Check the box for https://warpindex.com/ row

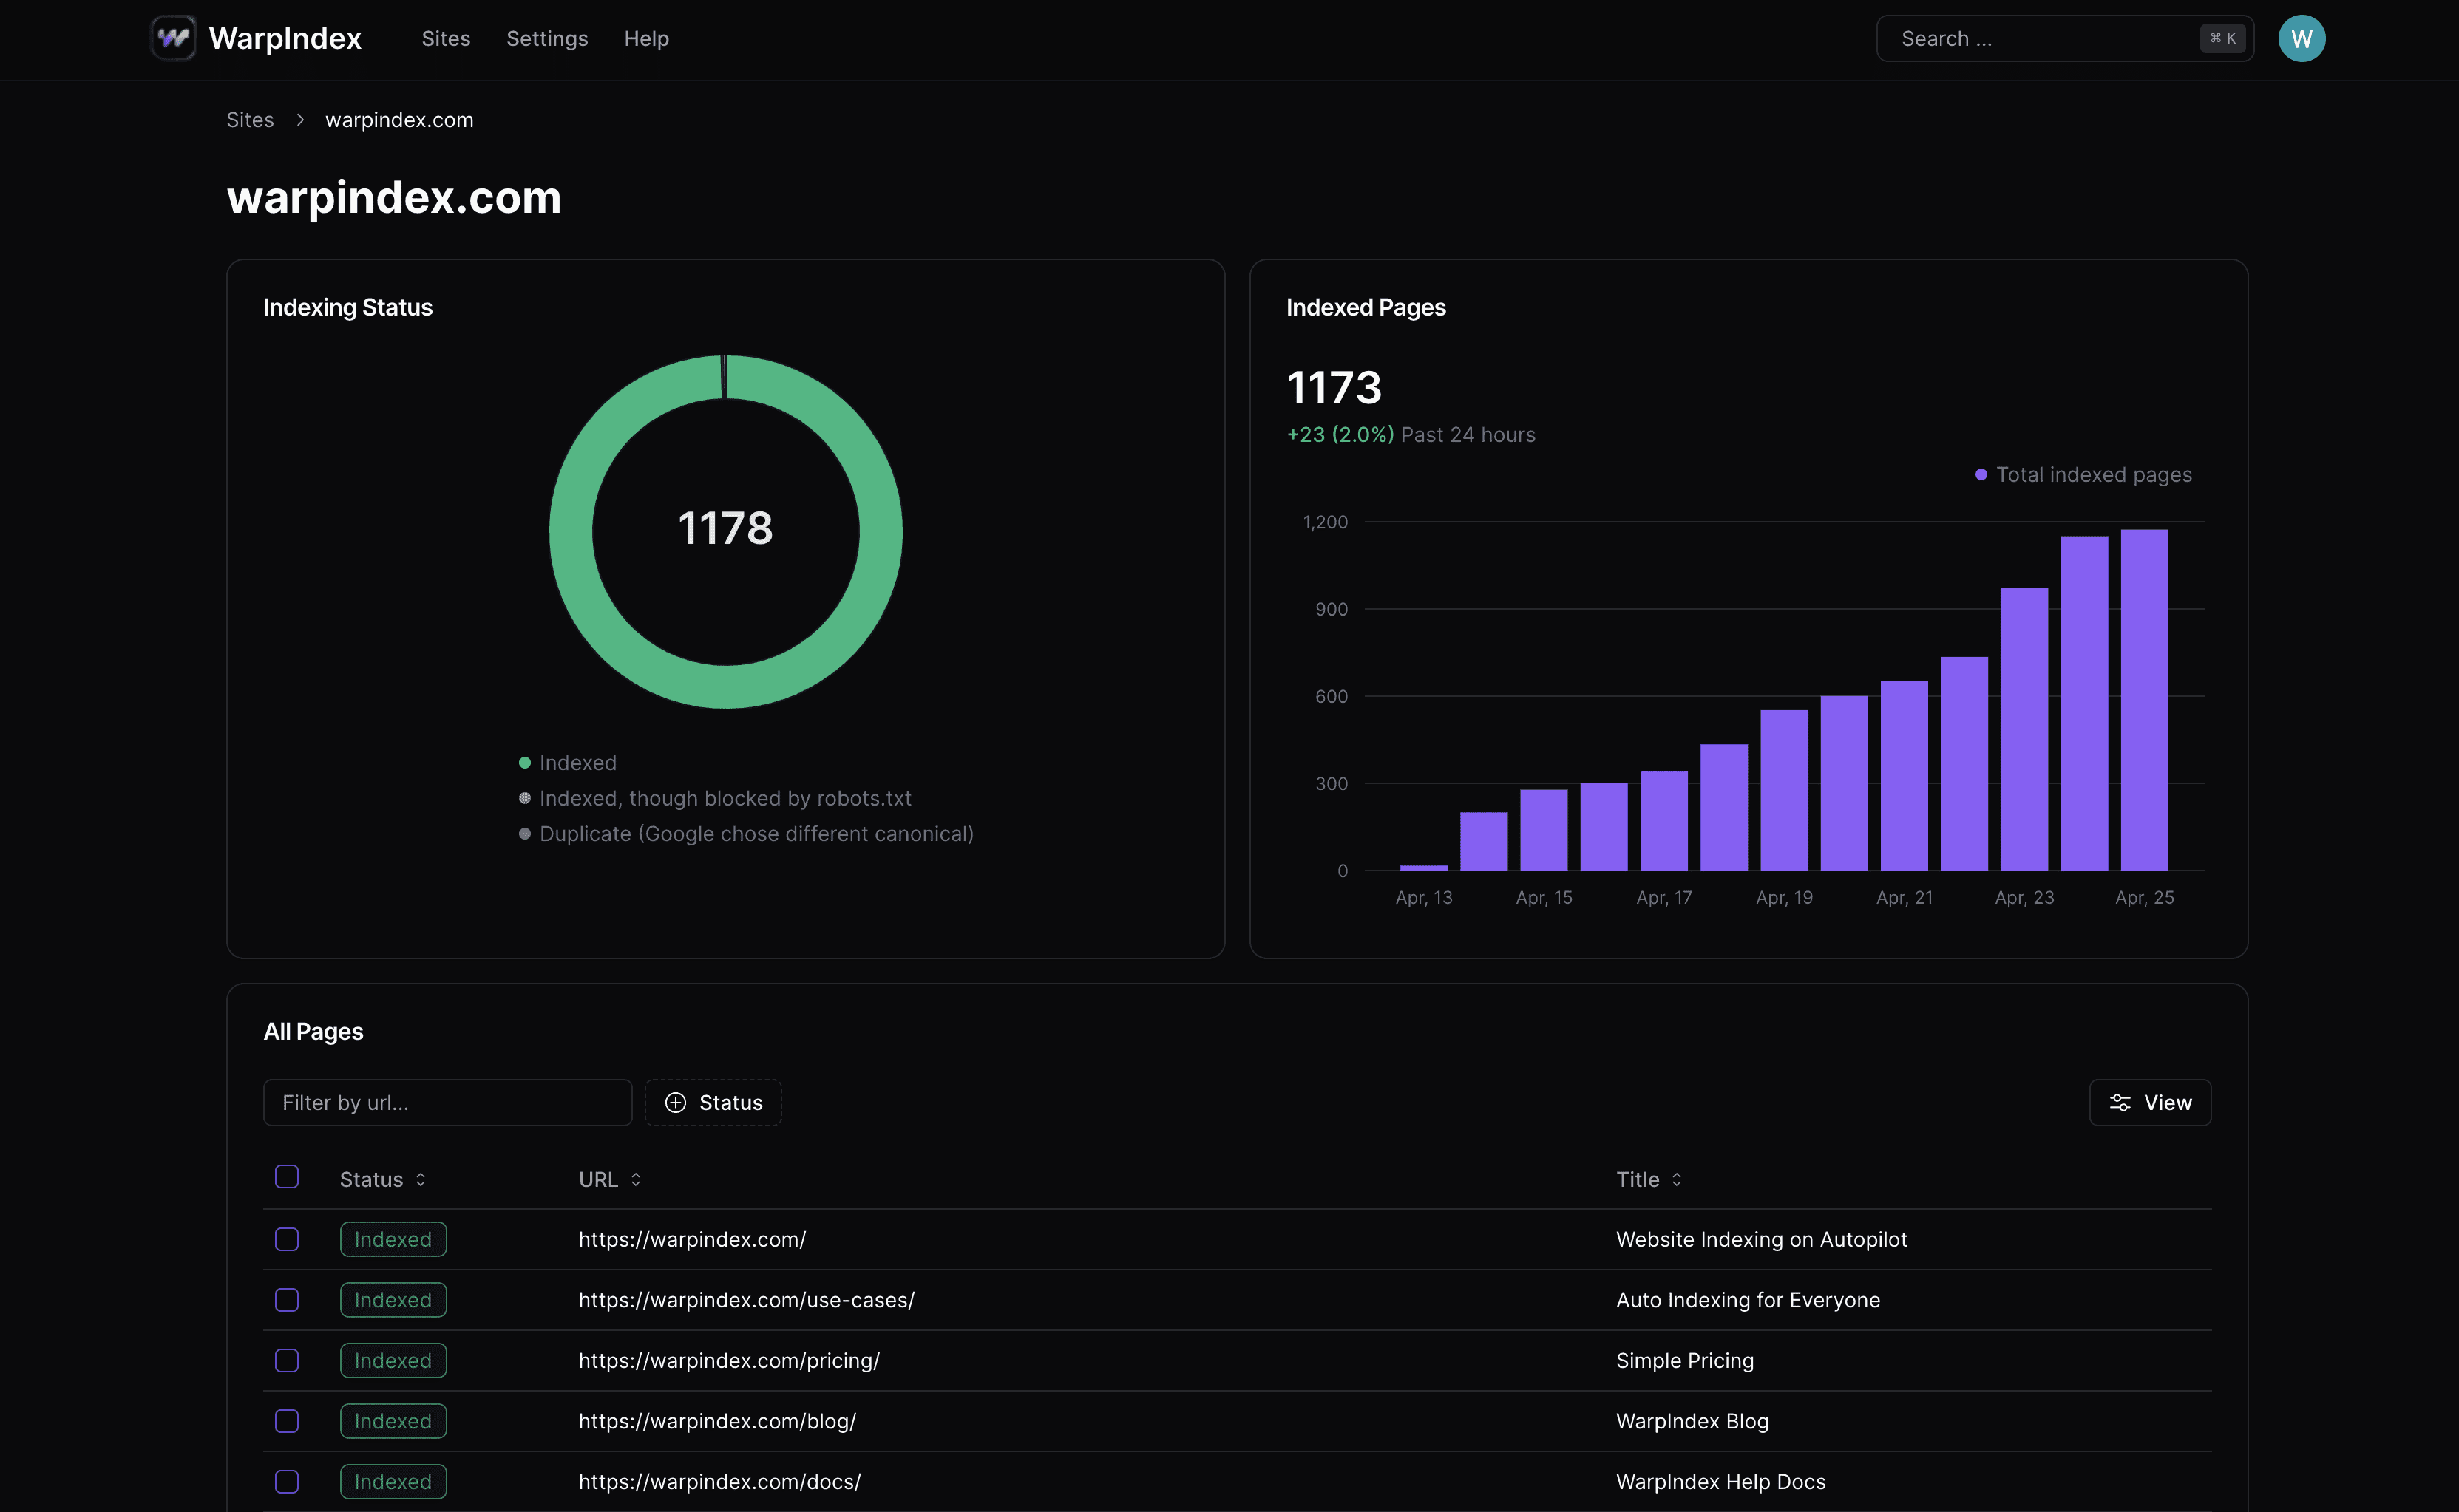(287, 1239)
